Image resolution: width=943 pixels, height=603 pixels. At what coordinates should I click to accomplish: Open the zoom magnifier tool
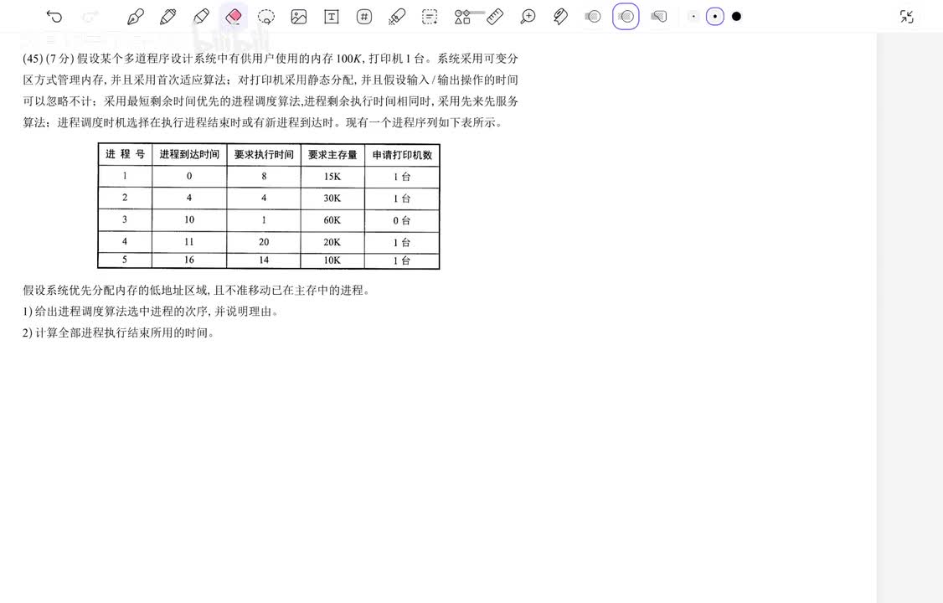pyautogui.click(x=528, y=17)
